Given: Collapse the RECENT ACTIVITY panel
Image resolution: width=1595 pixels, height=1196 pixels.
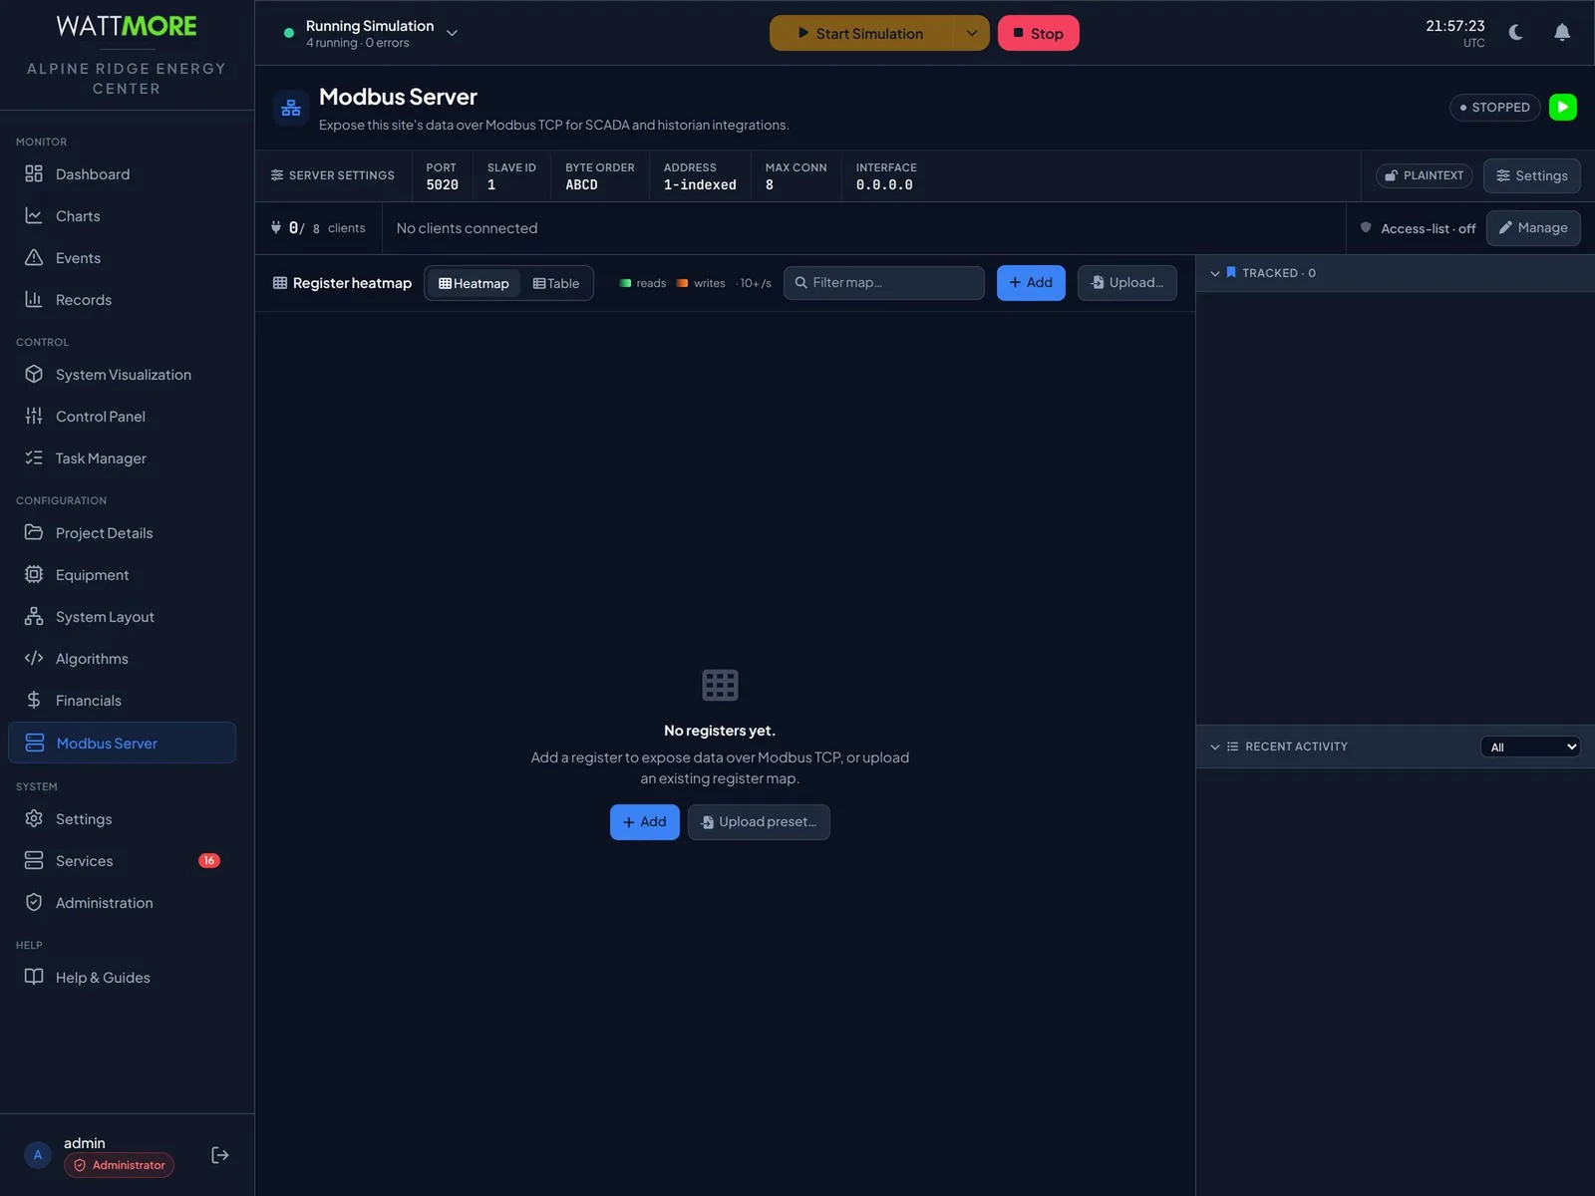Looking at the screenshot, I should pos(1215,747).
